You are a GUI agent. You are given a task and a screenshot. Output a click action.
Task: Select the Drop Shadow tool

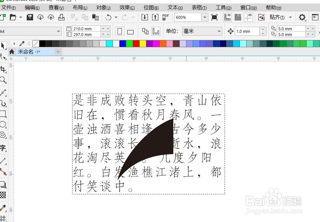[x=3, y=185]
